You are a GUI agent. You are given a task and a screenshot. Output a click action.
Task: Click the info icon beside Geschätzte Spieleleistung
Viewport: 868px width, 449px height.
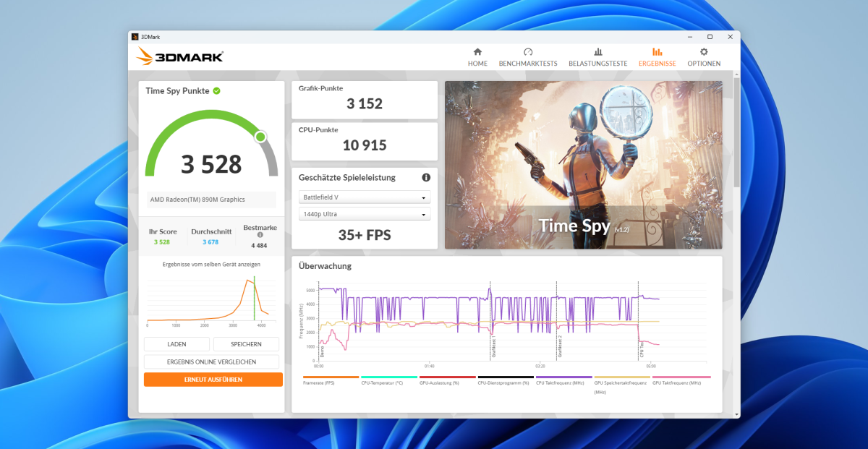[426, 177]
